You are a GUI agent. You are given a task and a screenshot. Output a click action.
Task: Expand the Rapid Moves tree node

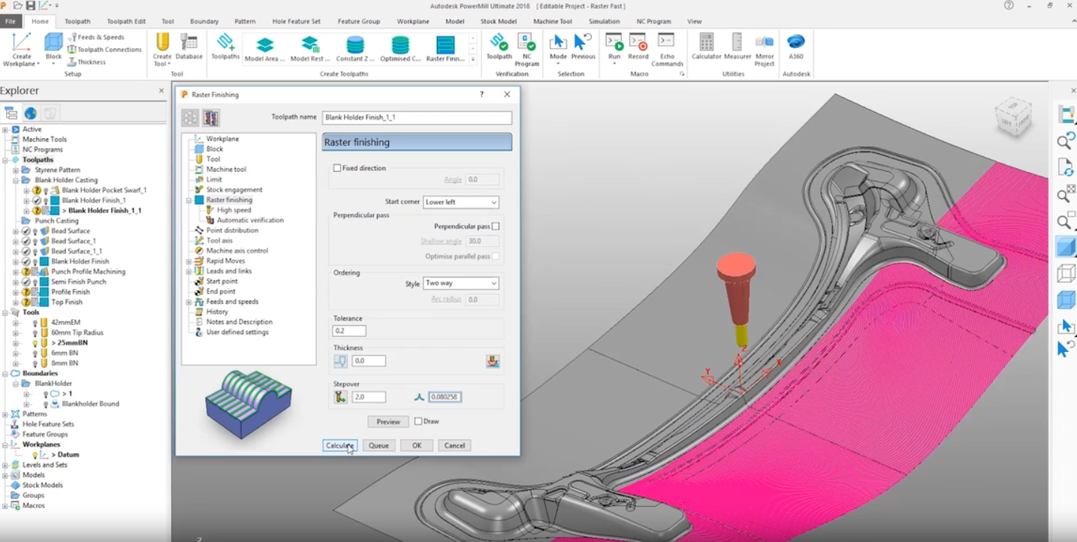(x=189, y=261)
